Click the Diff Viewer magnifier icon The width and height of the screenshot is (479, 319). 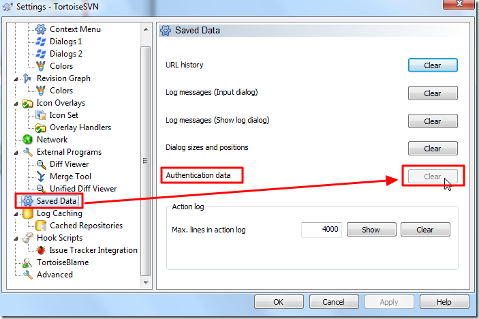tap(41, 164)
